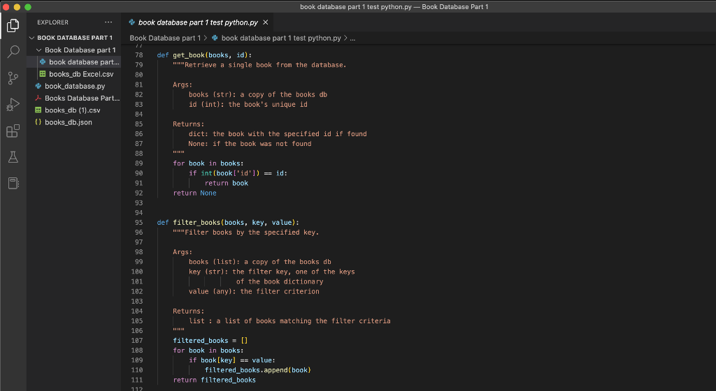Click 'return None' on line 92
The width and height of the screenshot is (716, 391).
pyautogui.click(x=194, y=193)
